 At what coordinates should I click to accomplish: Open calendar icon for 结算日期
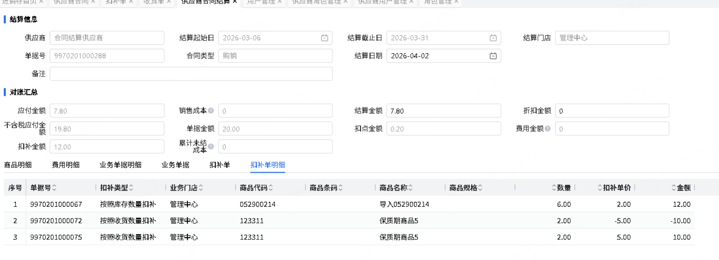coord(493,56)
